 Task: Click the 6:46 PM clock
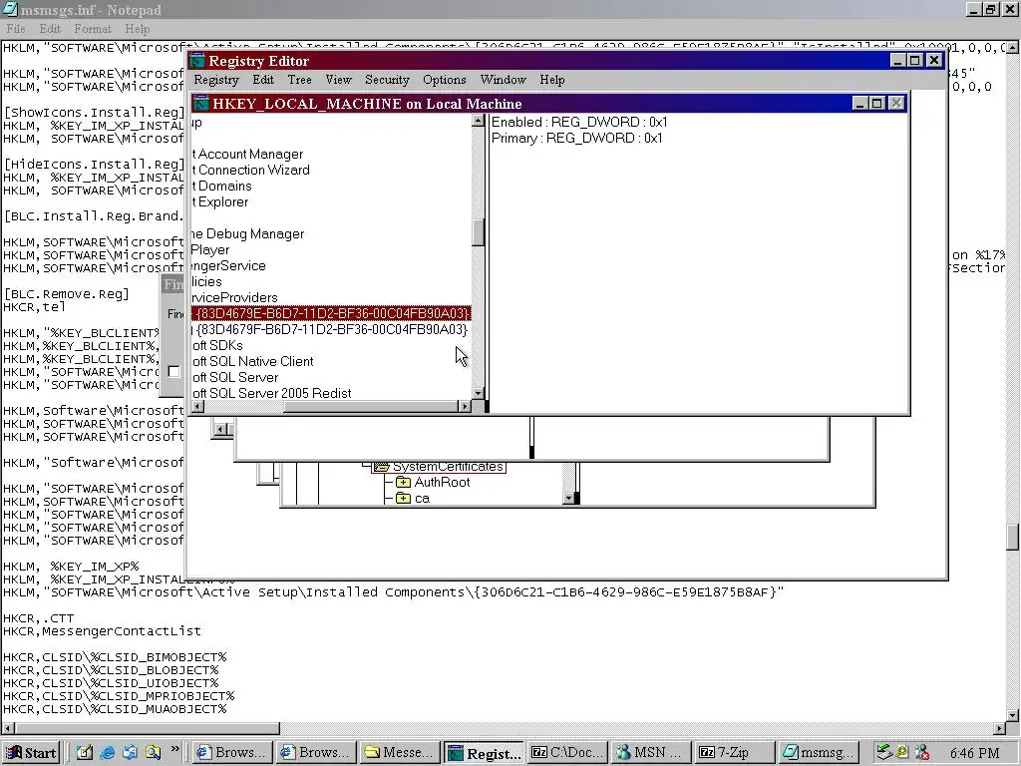975,753
